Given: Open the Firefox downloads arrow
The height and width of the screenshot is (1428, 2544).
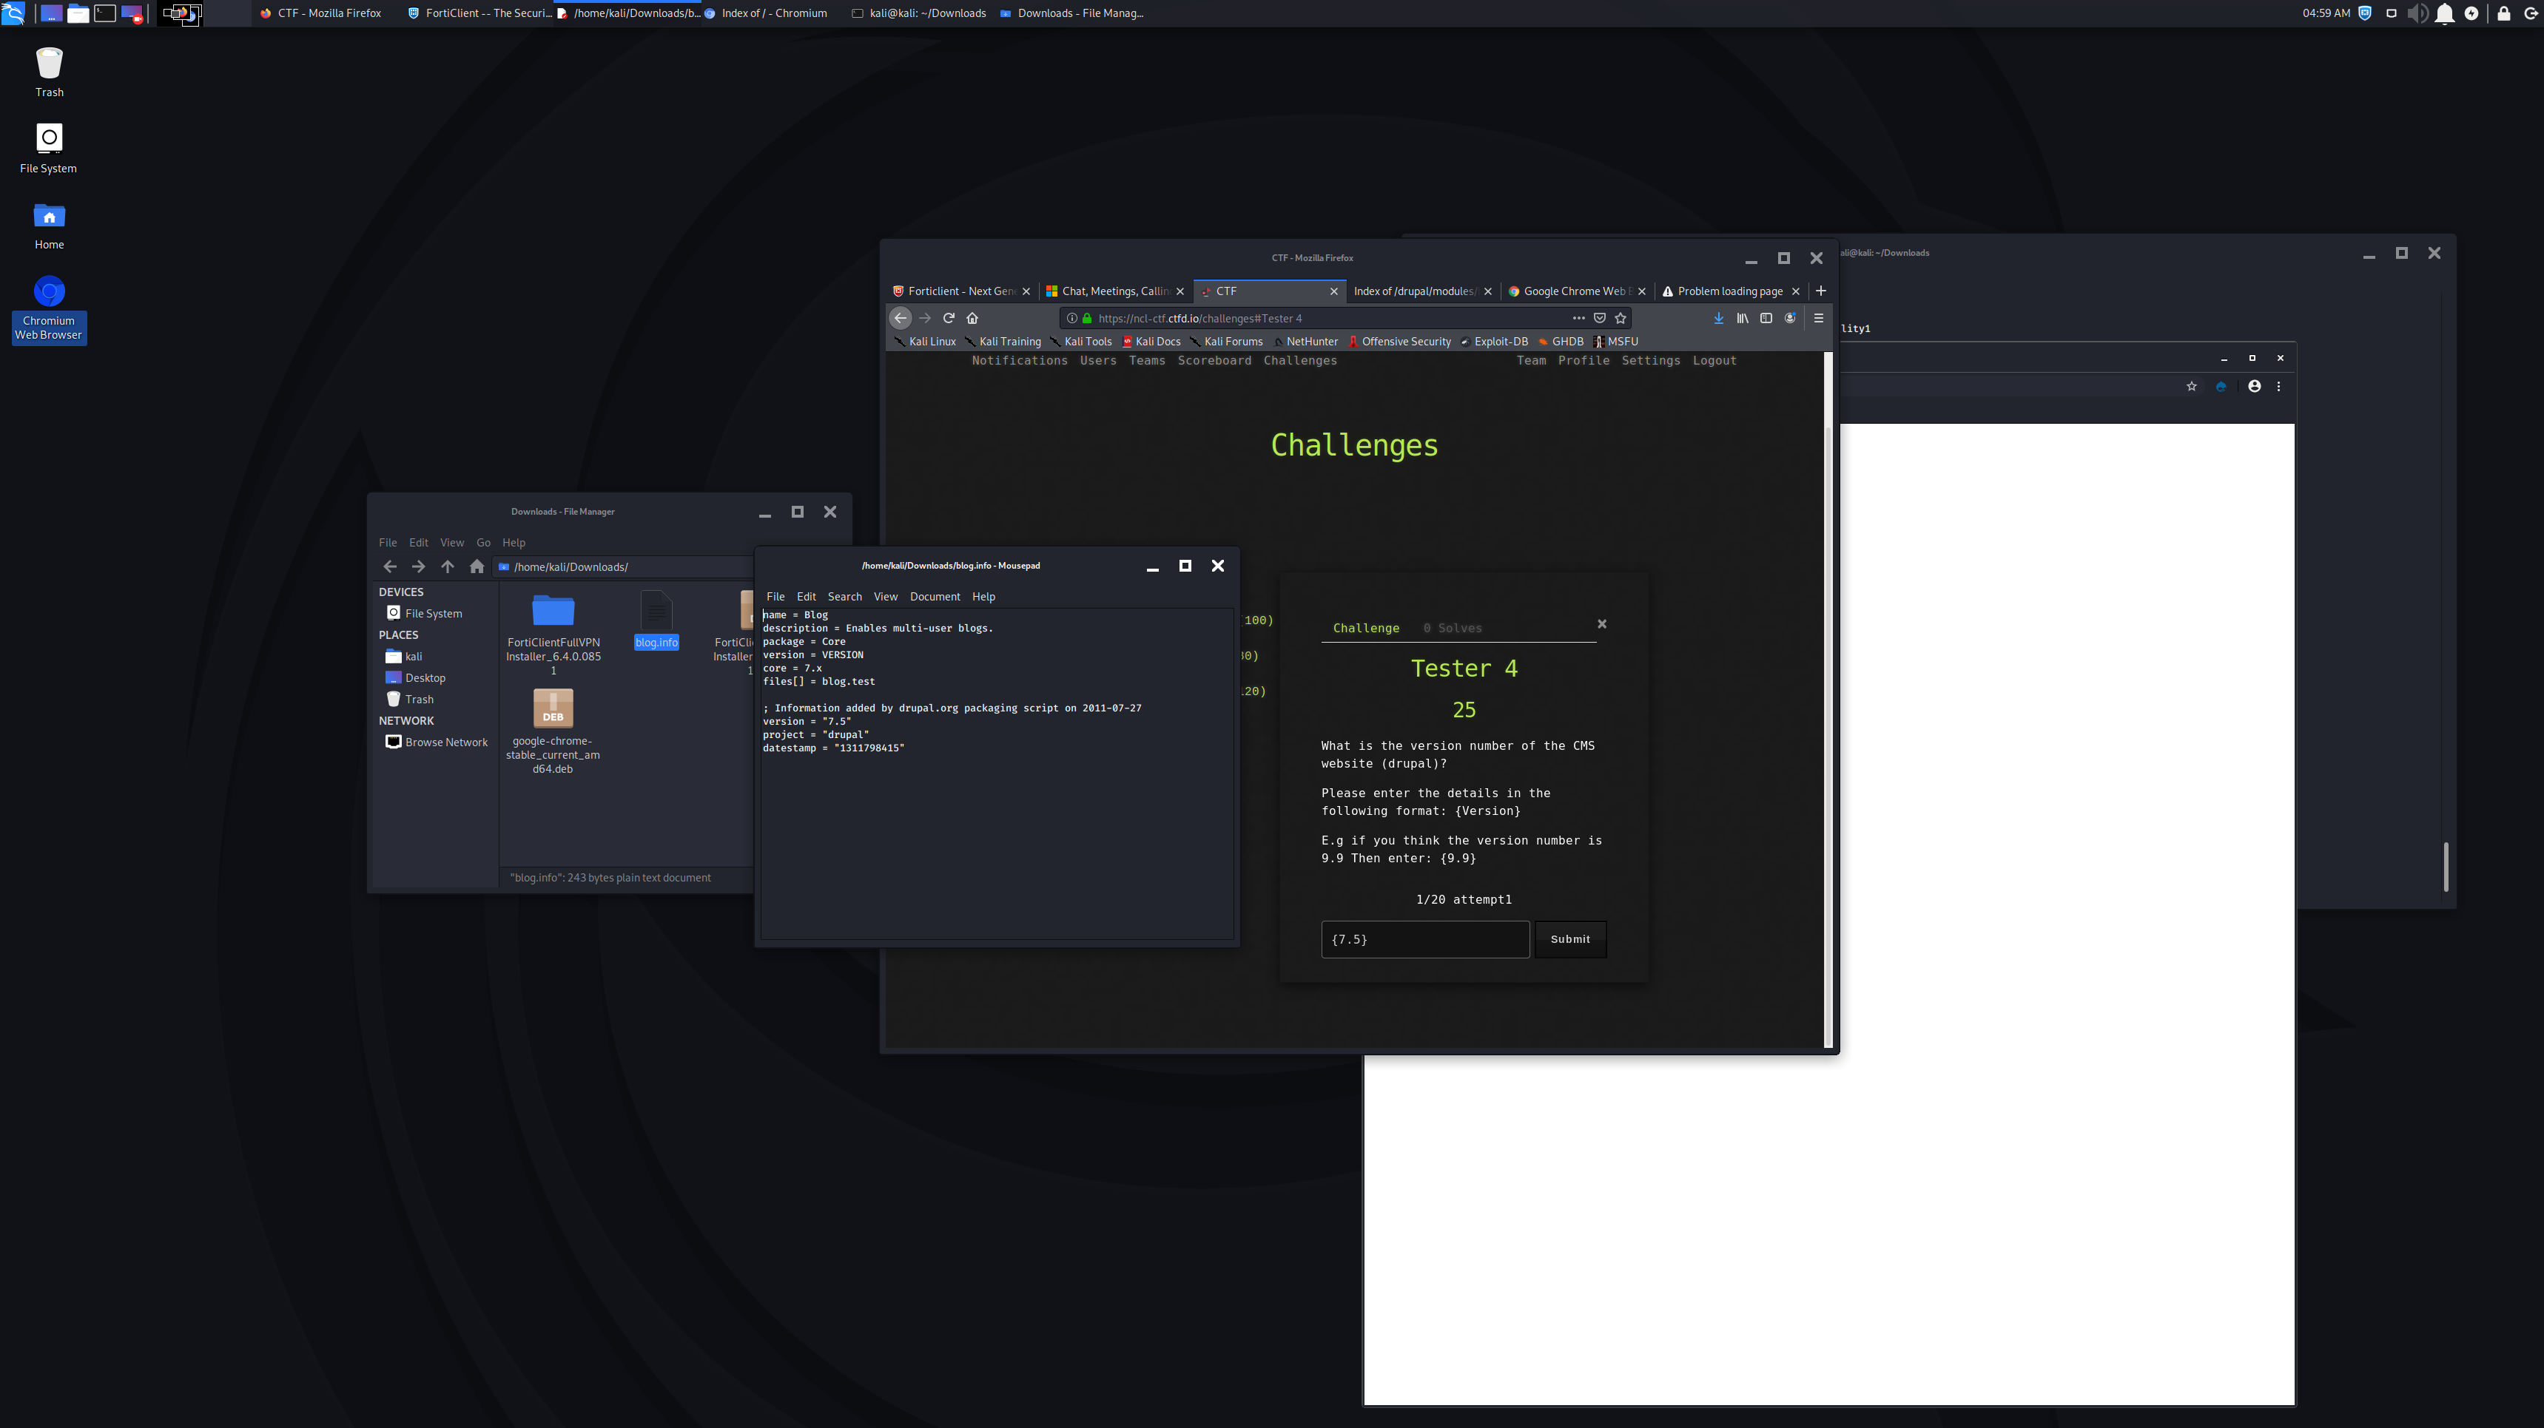Looking at the screenshot, I should tap(1718, 318).
